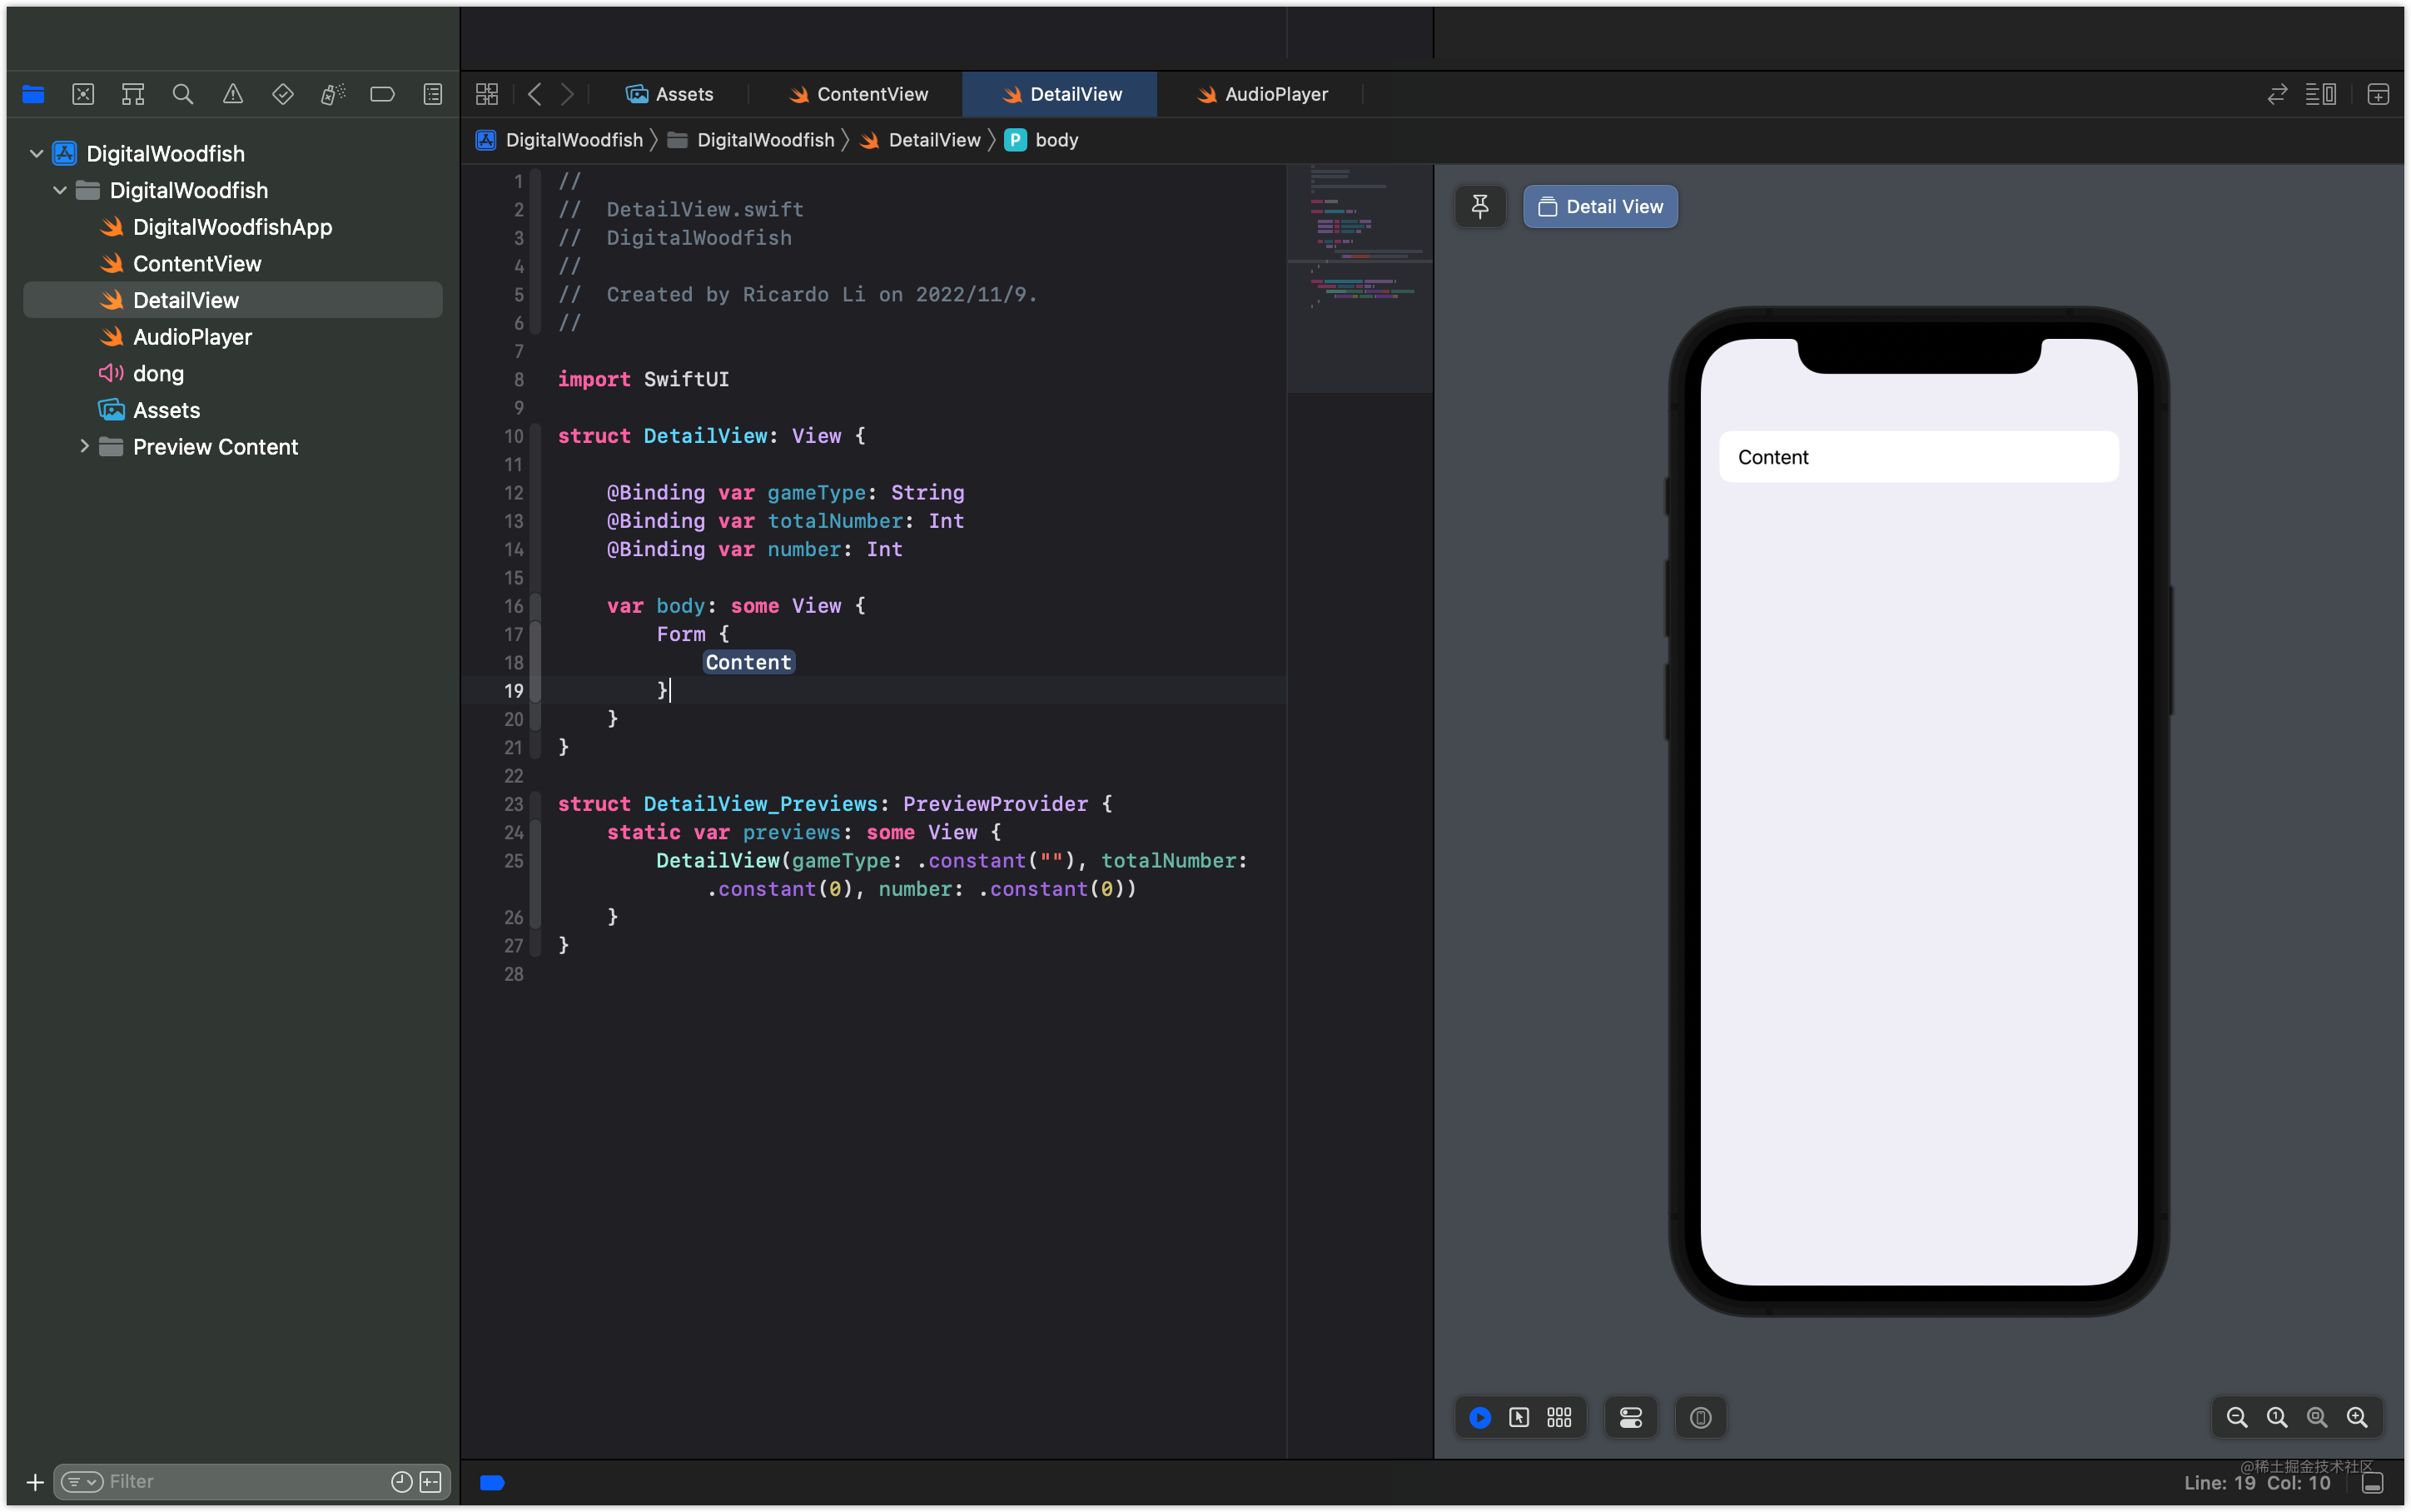
Task: Show only recent files clock toggle
Action: click(x=402, y=1482)
